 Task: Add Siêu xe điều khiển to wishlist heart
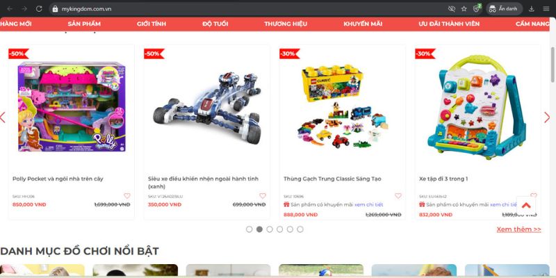[263, 196]
